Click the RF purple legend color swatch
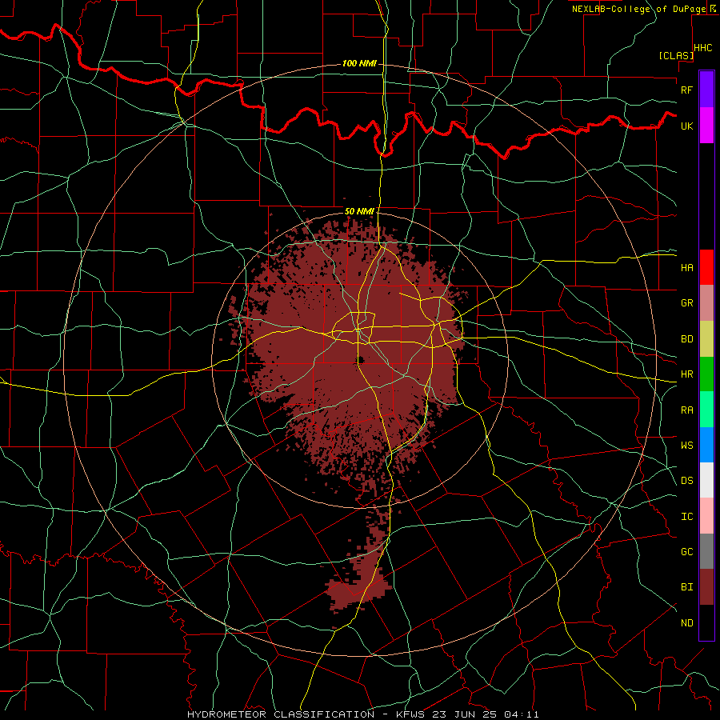Image resolution: width=720 pixels, height=720 pixels. [706, 90]
